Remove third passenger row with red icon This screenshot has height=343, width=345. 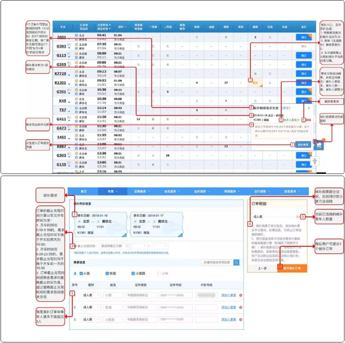coord(241,320)
